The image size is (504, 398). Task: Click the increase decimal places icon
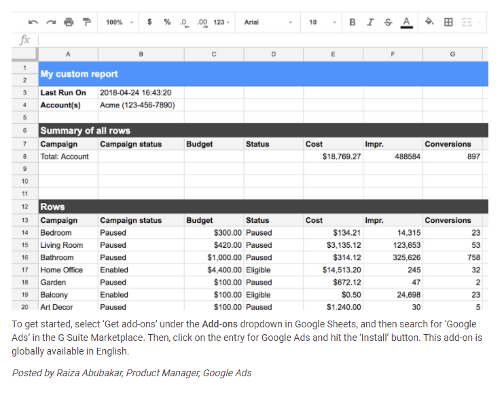[202, 22]
